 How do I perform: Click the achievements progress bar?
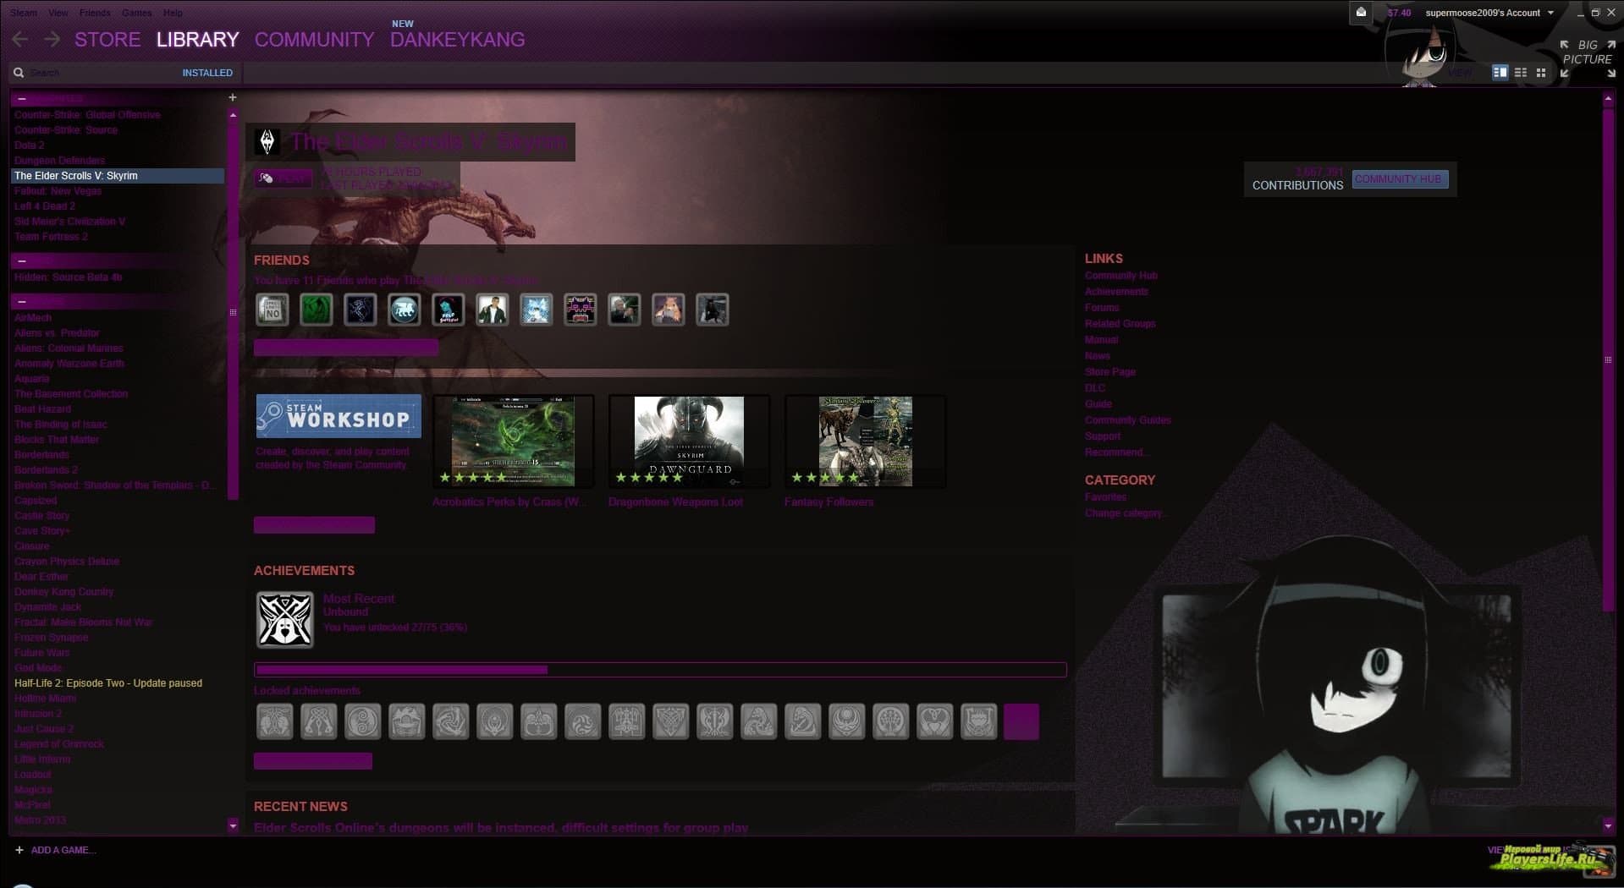660,670
